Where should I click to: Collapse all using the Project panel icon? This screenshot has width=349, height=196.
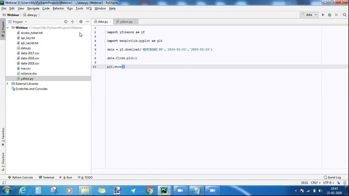click(x=73, y=22)
